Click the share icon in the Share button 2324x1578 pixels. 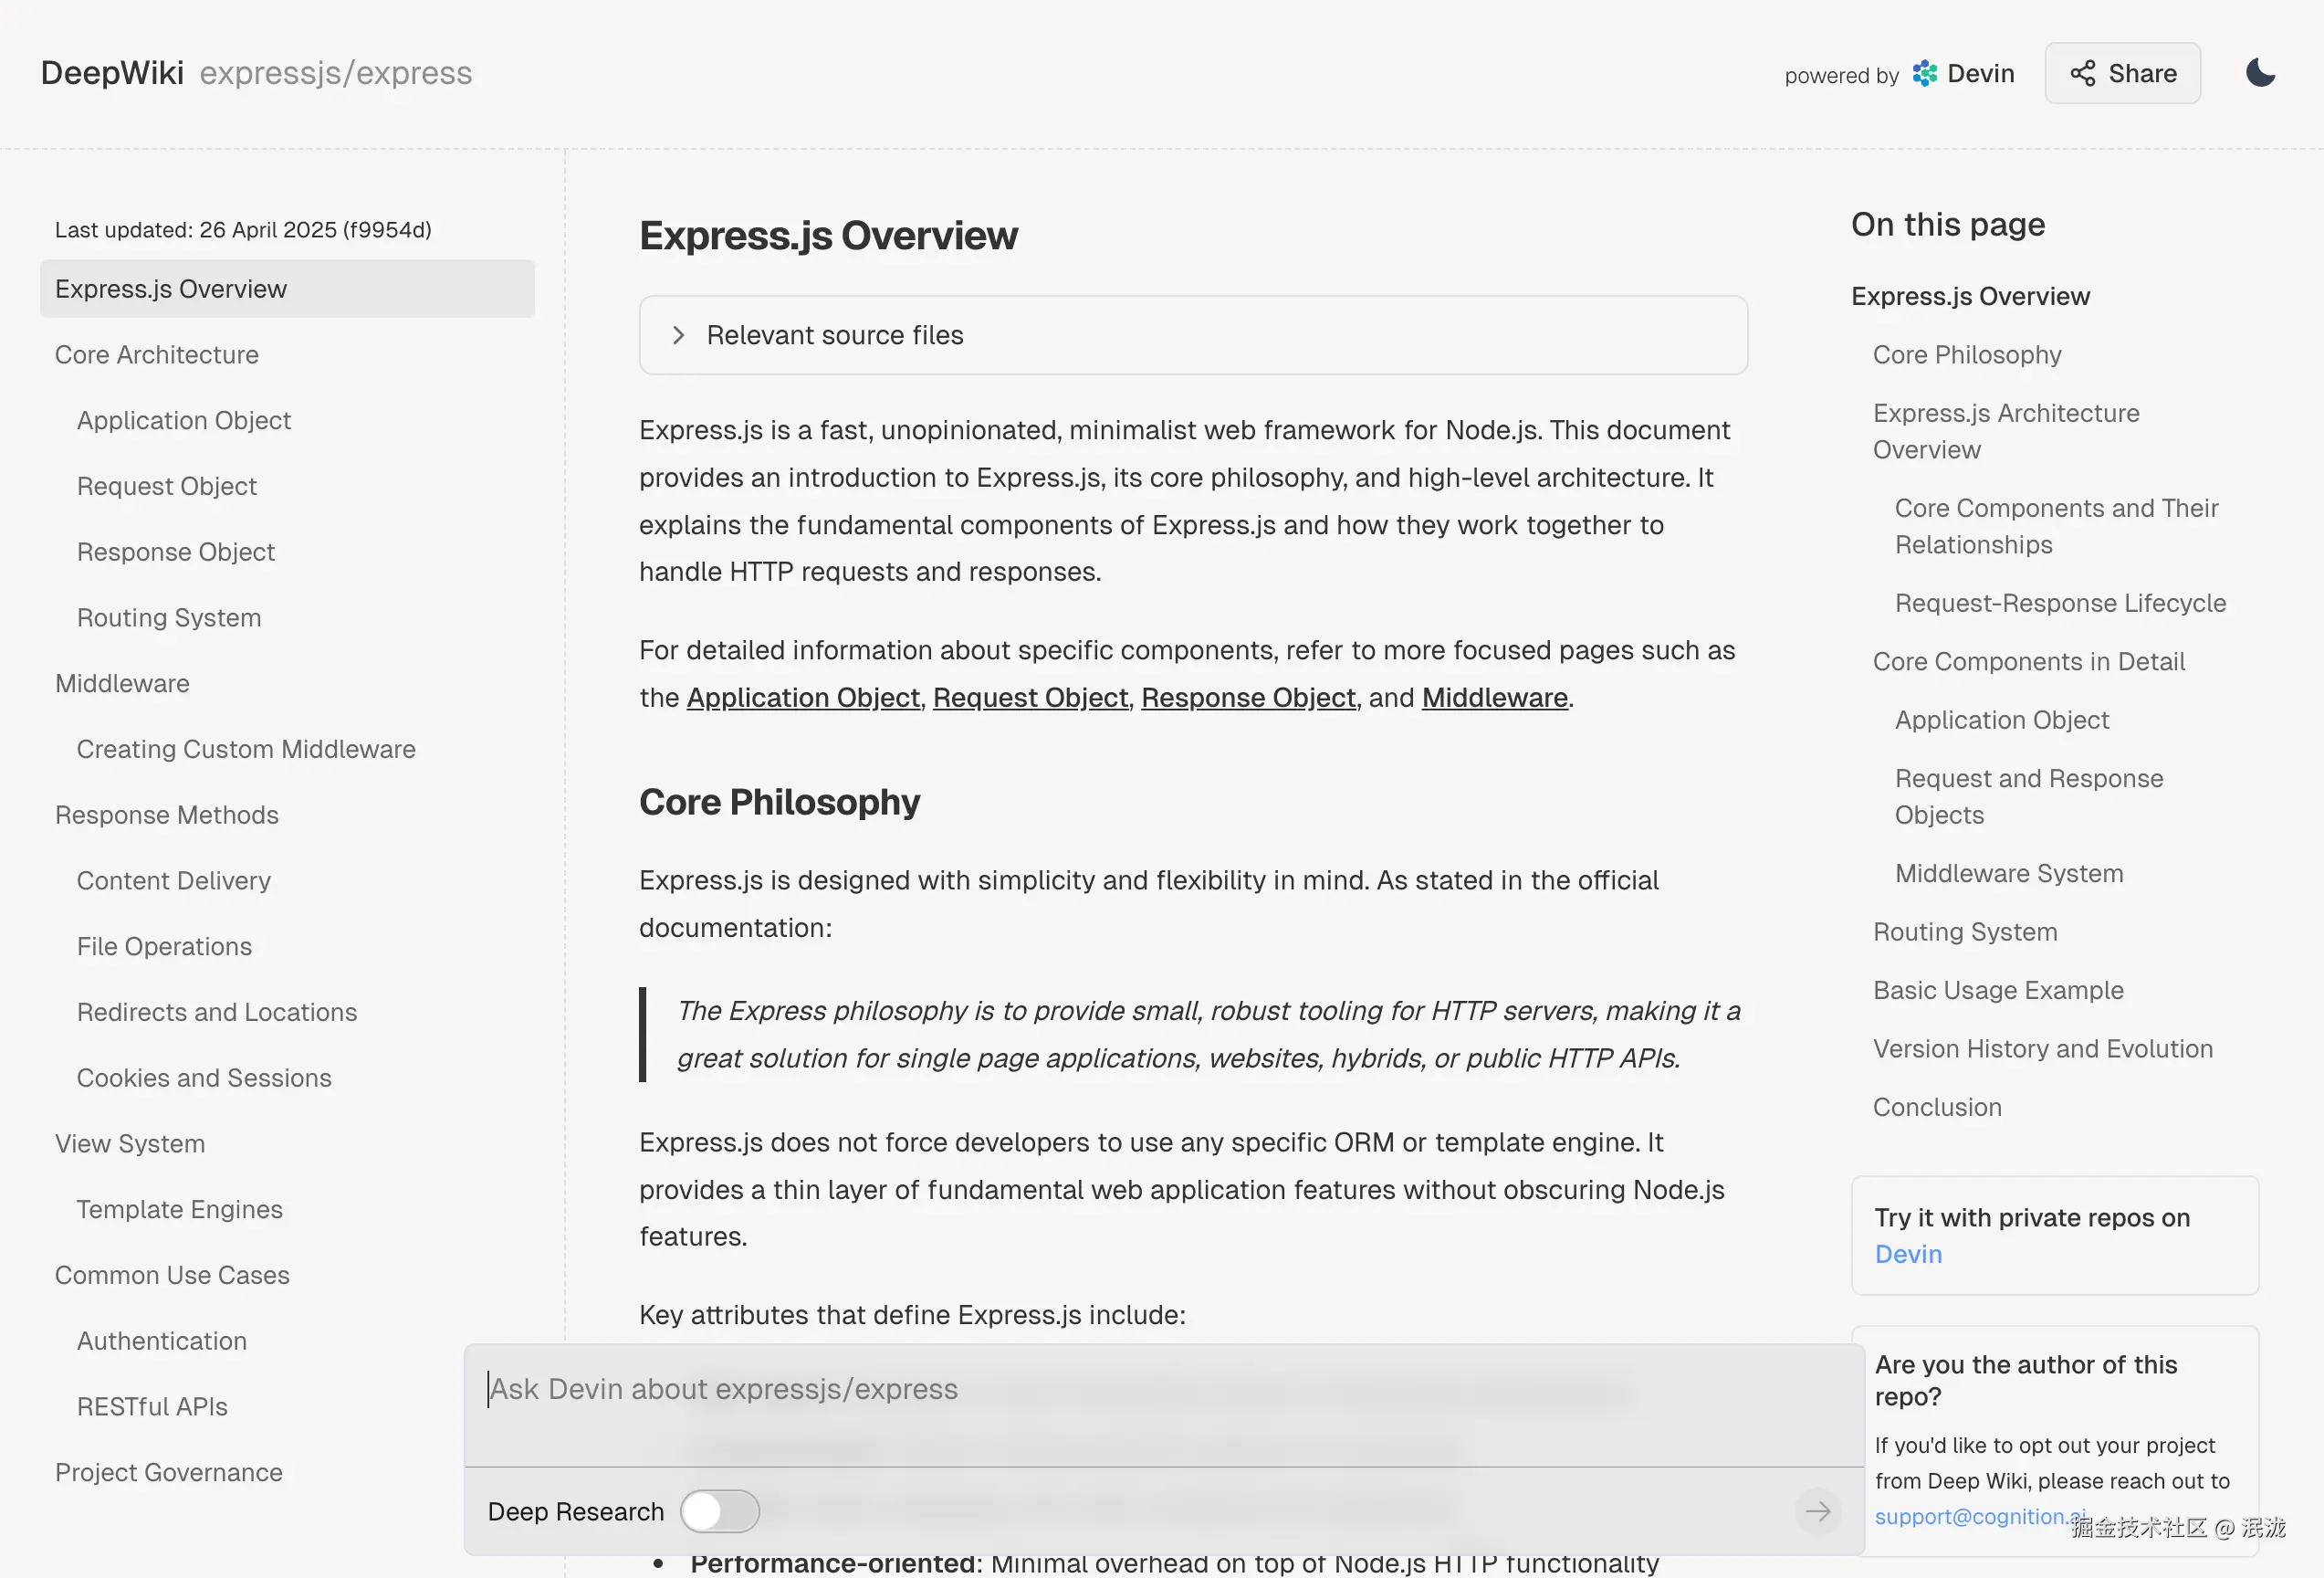[2082, 73]
